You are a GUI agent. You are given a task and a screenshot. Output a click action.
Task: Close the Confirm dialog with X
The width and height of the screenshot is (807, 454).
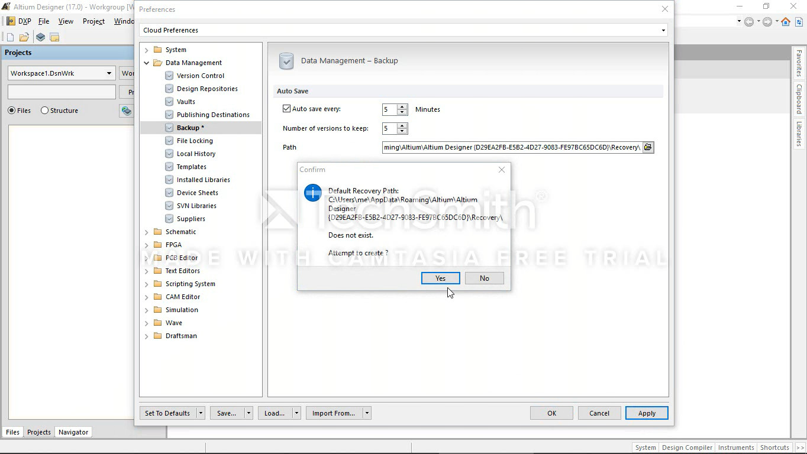tap(501, 170)
